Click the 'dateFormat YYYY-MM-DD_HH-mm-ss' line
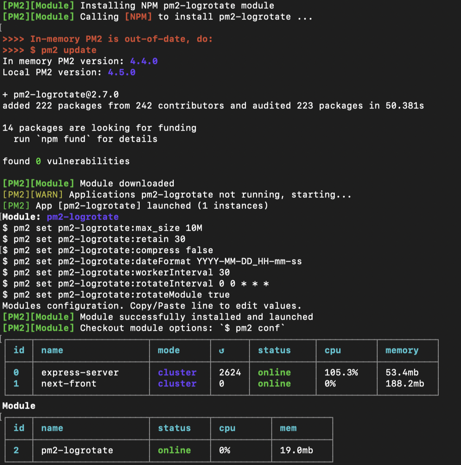 click(152, 262)
